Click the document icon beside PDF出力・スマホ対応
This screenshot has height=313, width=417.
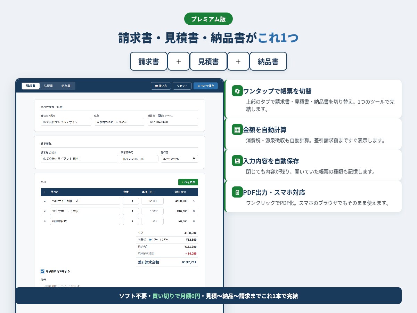pyautogui.click(x=237, y=192)
